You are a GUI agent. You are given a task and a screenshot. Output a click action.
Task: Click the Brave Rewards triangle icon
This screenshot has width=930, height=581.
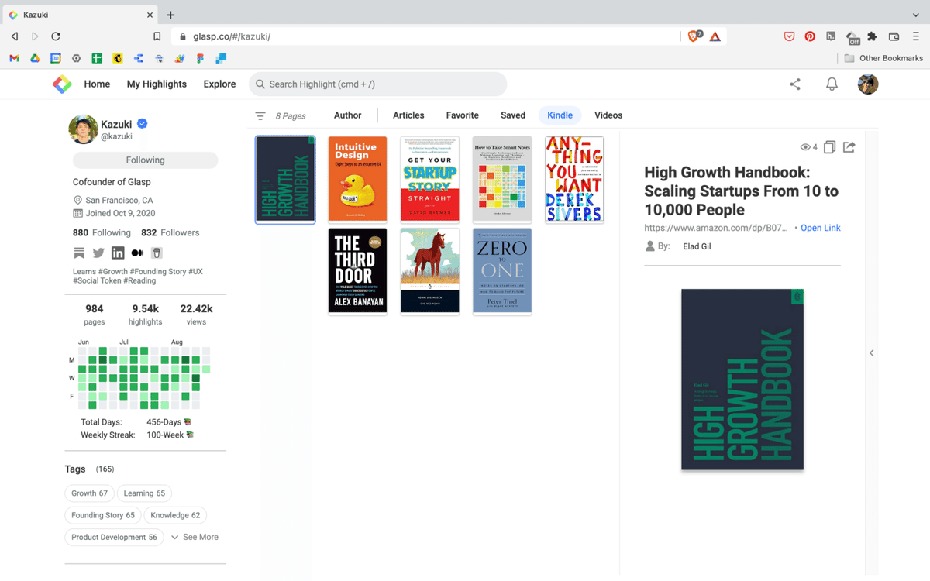pyautogui.click(x=715, y=36)
